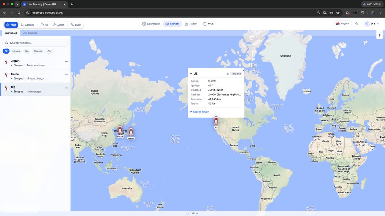The height and width of the screenshot is (216, 385).
Task: Go forward in browser history
Action: (x=12, y=13)
